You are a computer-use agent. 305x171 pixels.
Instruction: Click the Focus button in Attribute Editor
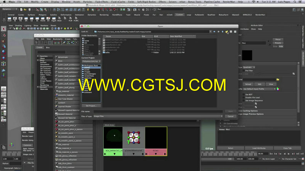click(278, 40)
